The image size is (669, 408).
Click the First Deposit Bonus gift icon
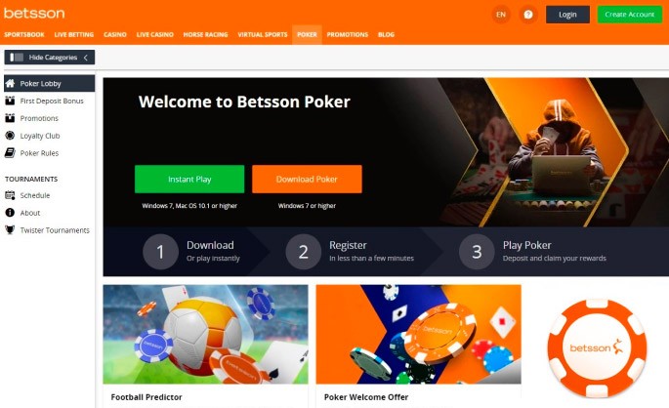pos(10,101)
